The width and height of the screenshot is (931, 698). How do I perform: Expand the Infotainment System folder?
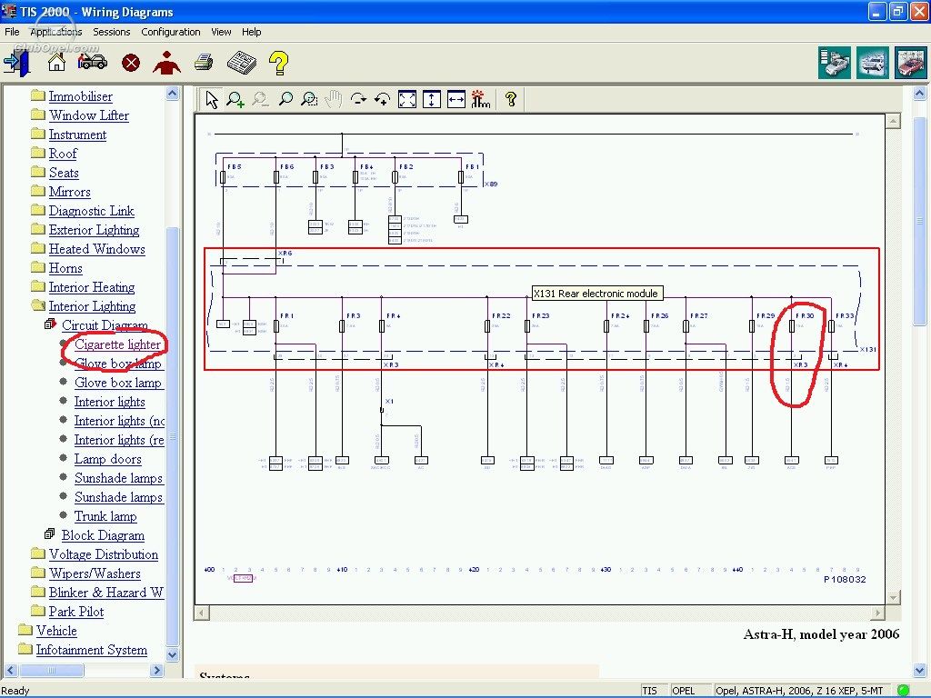tap(25, 649)
